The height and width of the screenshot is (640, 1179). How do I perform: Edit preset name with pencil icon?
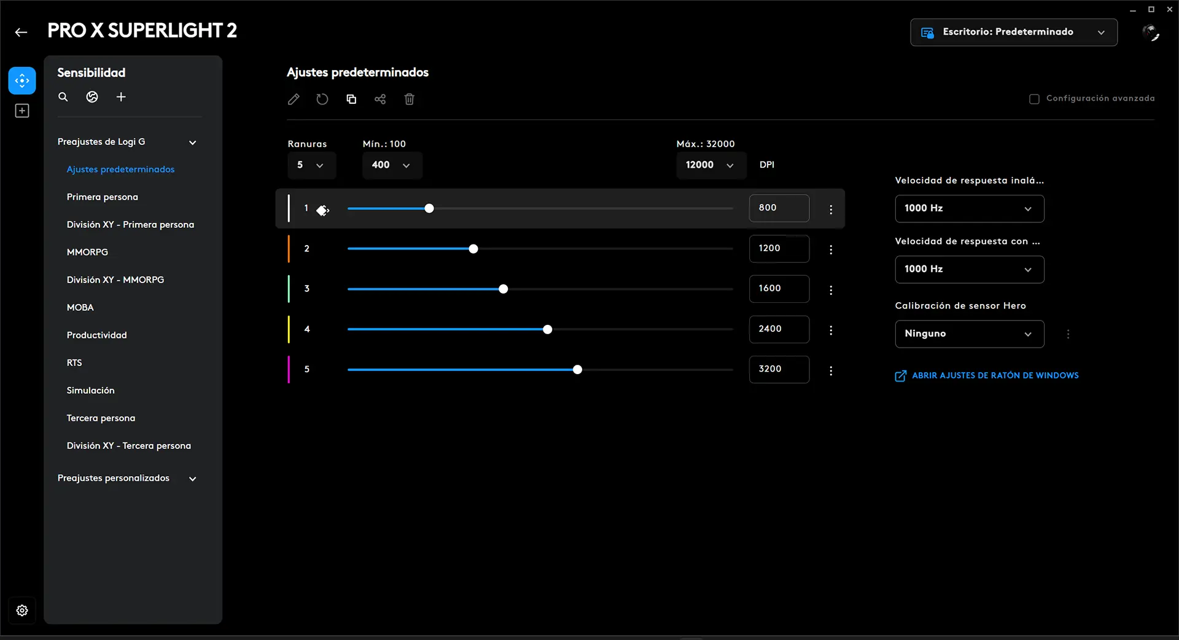294,99
